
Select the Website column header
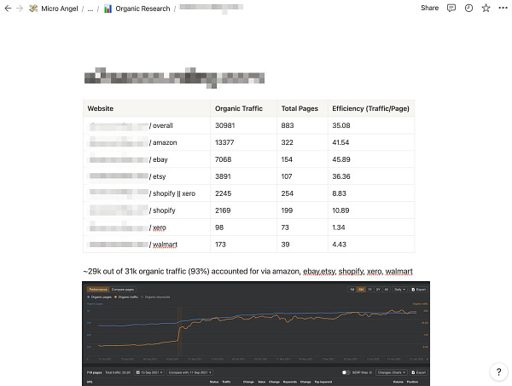tap(147, 108)
